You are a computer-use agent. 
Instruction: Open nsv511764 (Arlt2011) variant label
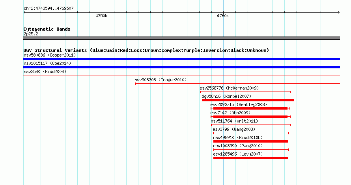coord(234,121)
